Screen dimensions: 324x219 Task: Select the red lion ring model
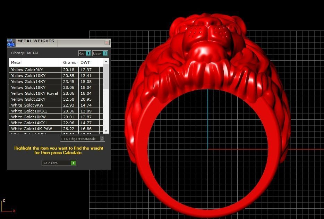[x=208, y=115]
